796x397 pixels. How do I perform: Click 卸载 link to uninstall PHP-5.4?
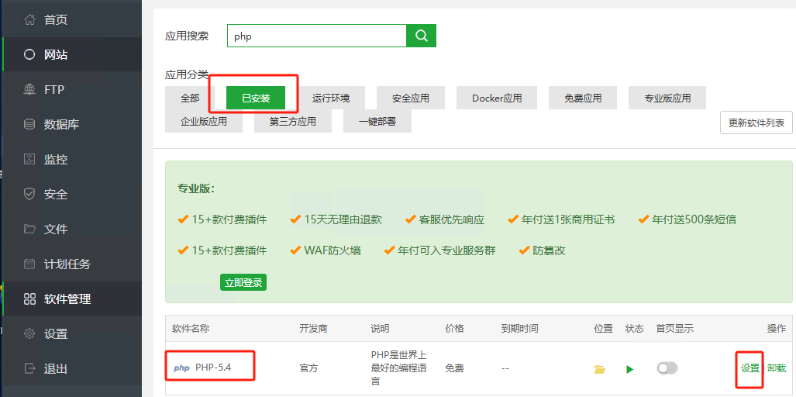[776, 368]
